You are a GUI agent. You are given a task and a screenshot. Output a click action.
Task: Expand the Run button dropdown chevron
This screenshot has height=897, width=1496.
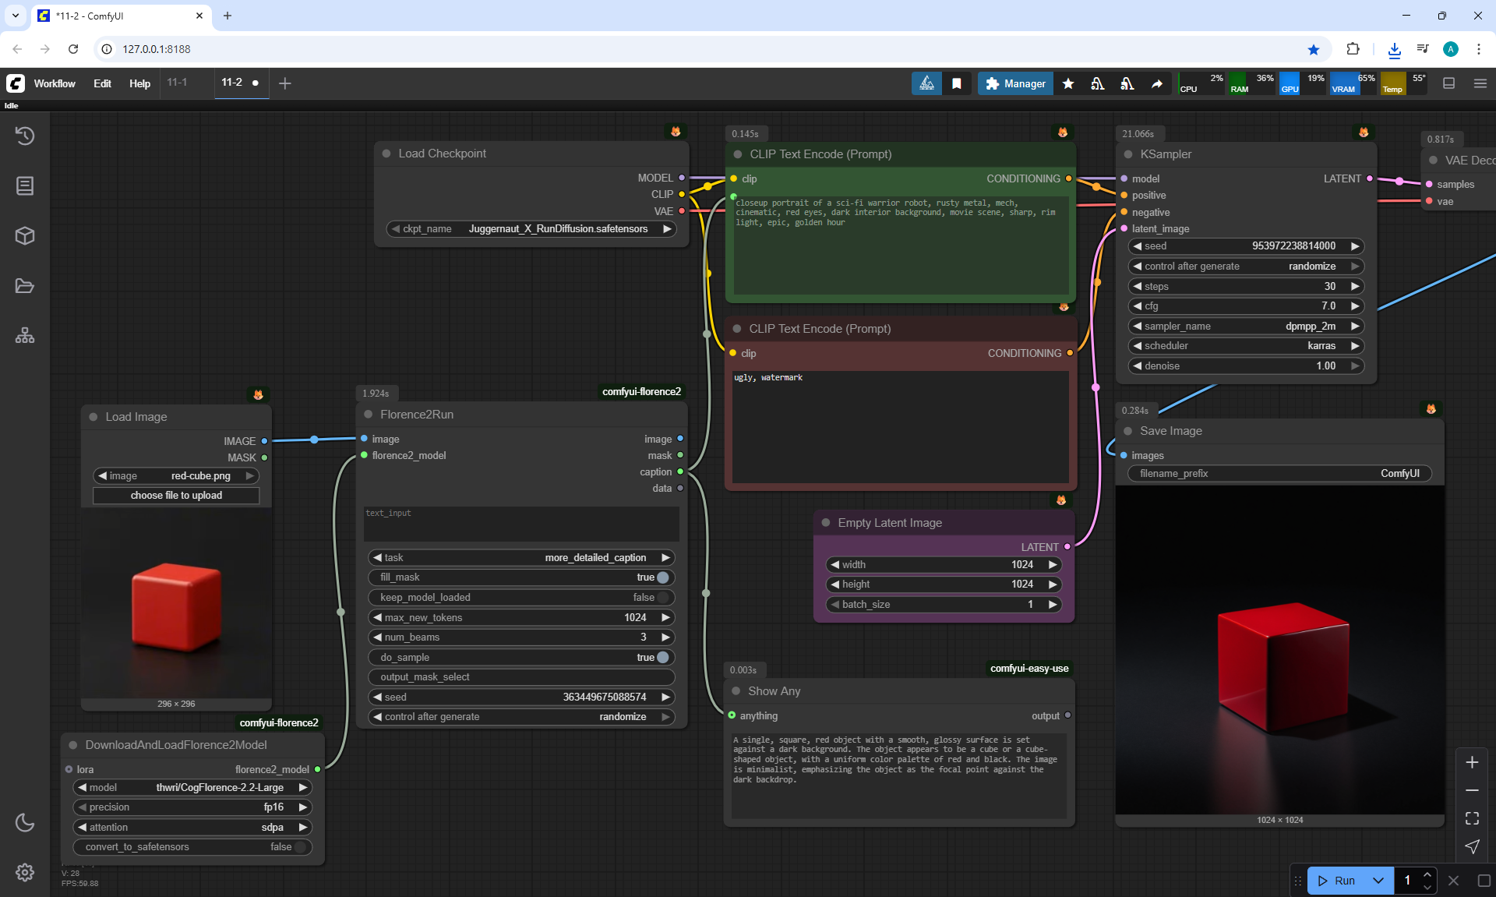(1378, 881)
